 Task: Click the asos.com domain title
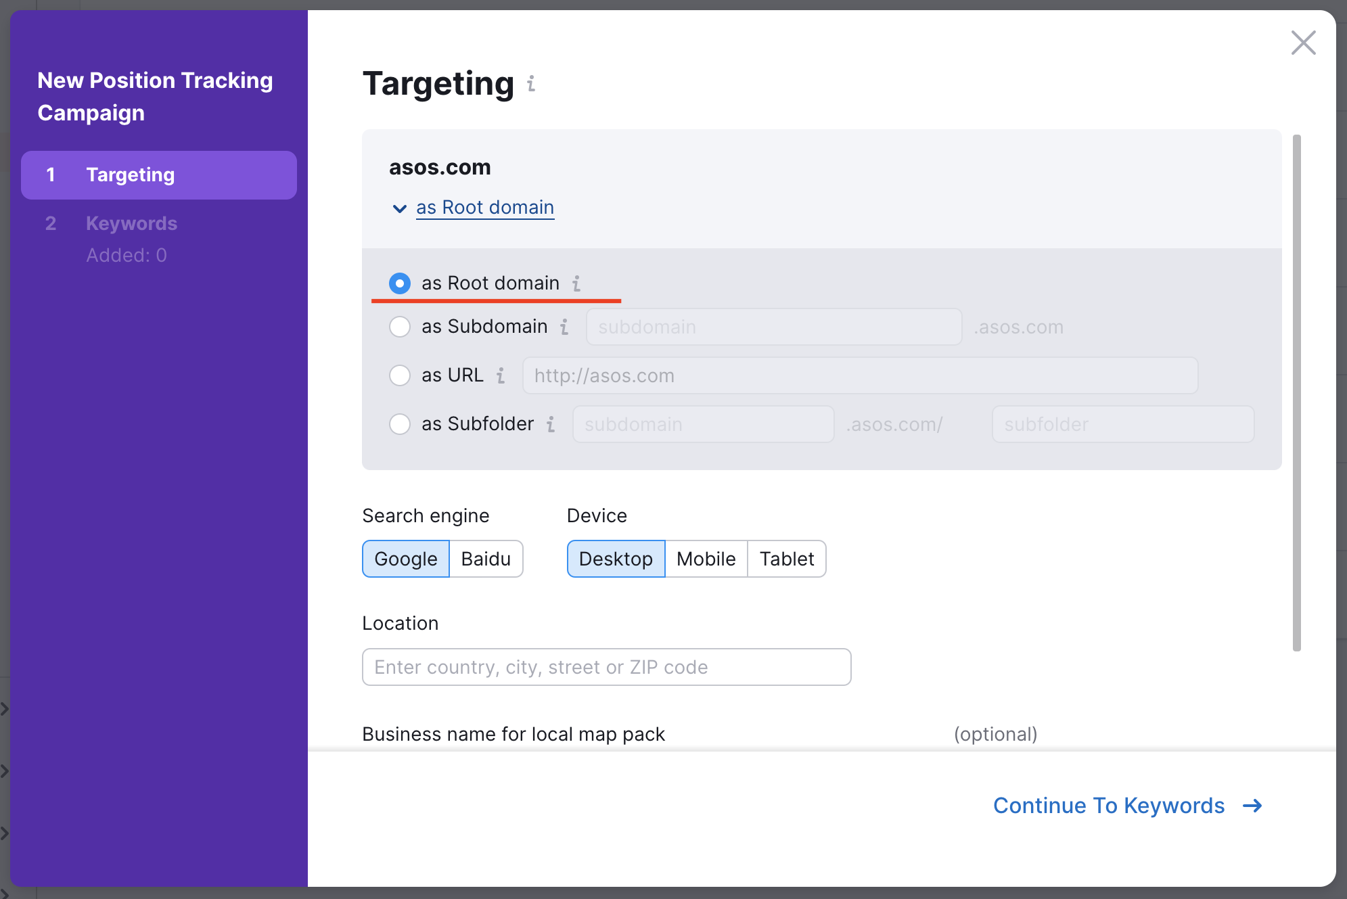[440, 167]
